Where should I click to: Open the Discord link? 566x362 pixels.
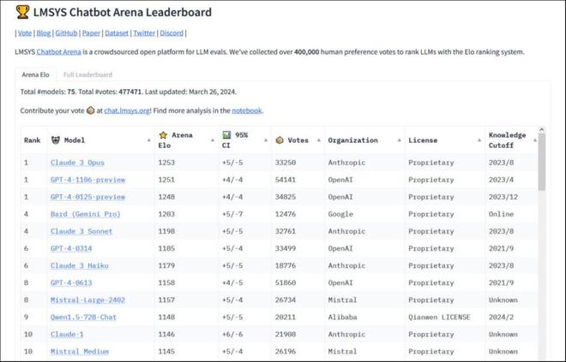point(172,33)
